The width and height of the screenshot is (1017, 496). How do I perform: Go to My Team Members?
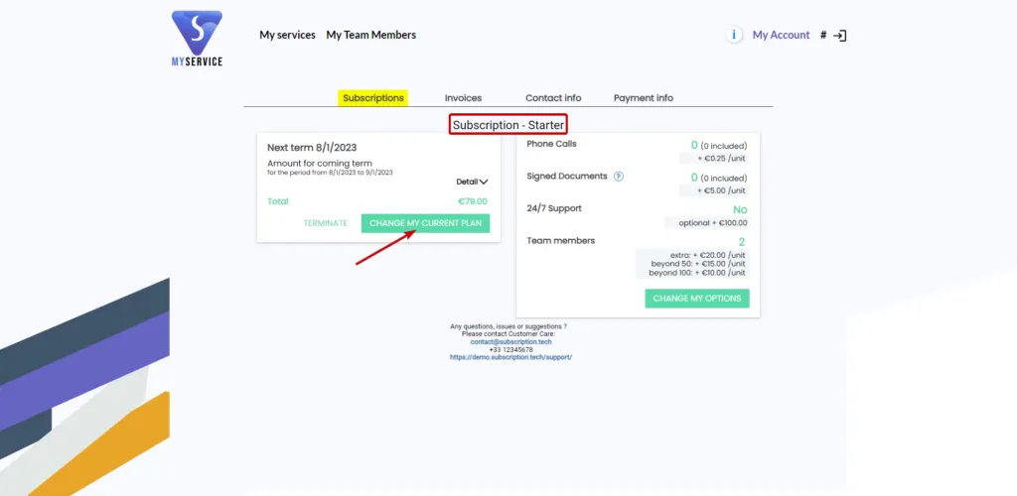[x=371, y=35]
